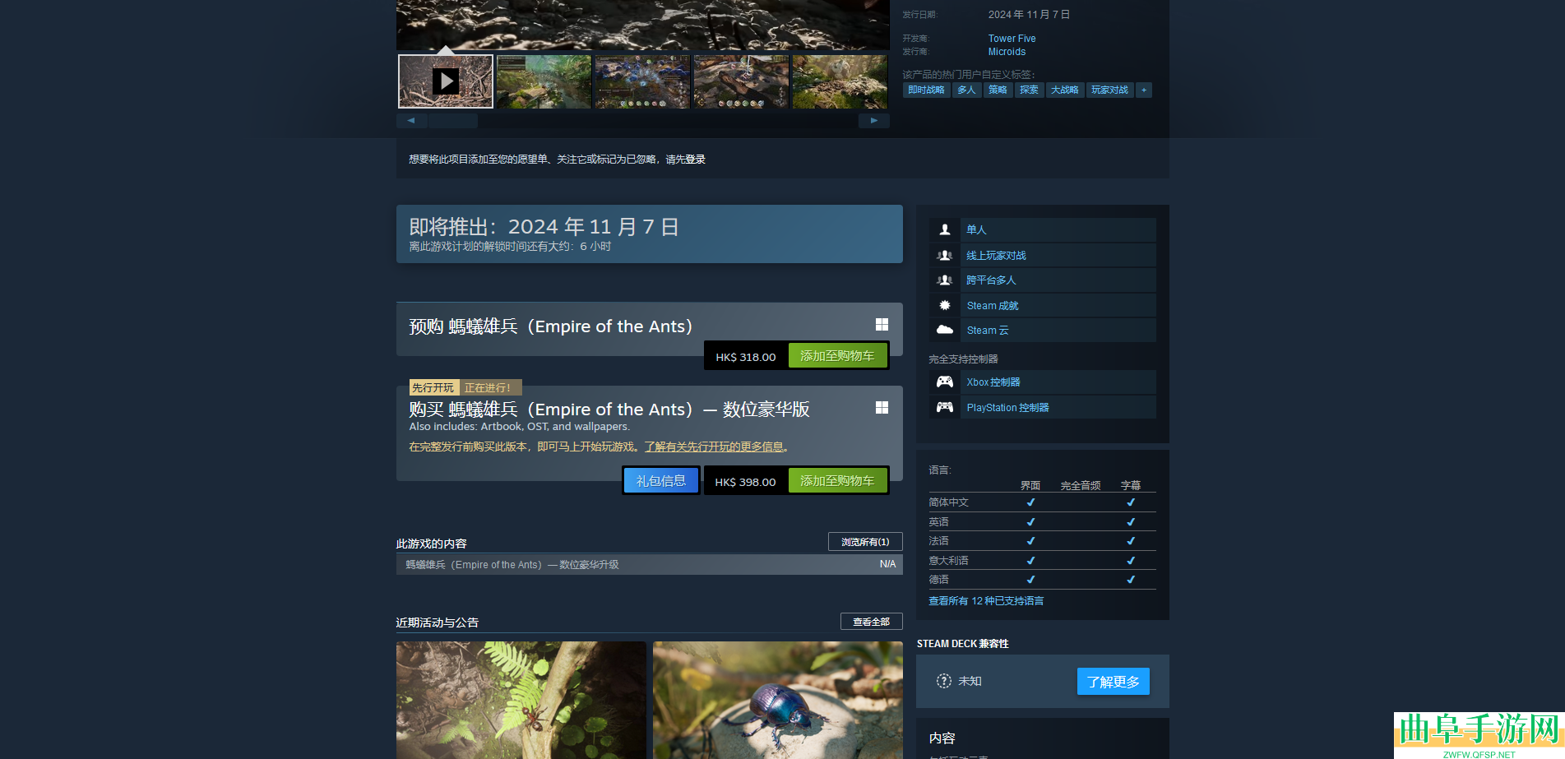Image resolution: width=1565 pixels, height=759 pixels.
Task: Open 礼包信息 package details
Action: [x=660, y=480]
